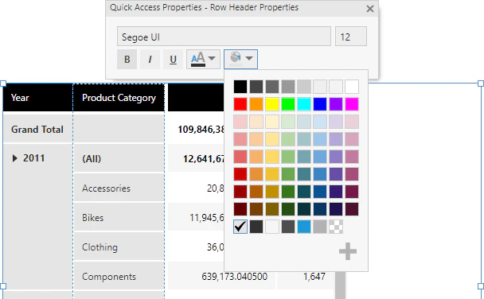This screenshot has width=484, height=299.
Task: Select the transparent checkered swatch
Action: pyautogui.click(x=336, y=227)
